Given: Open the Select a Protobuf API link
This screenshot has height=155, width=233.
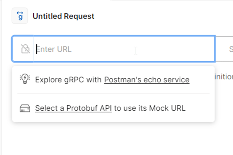Looking at the screenshot, I should 74,108.
